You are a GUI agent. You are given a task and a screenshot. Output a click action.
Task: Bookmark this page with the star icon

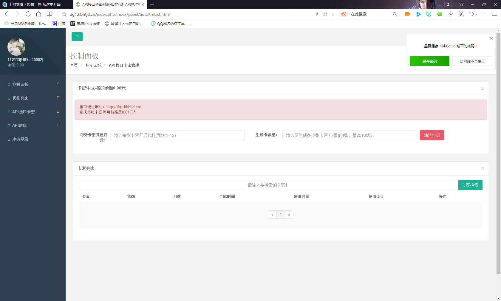coord(64,14)
